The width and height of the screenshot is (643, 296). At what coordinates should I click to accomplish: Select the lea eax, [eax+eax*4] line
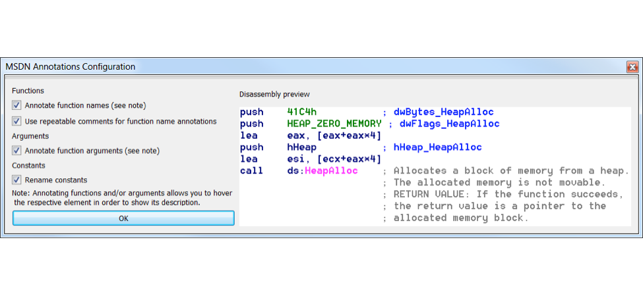(311, 136)
